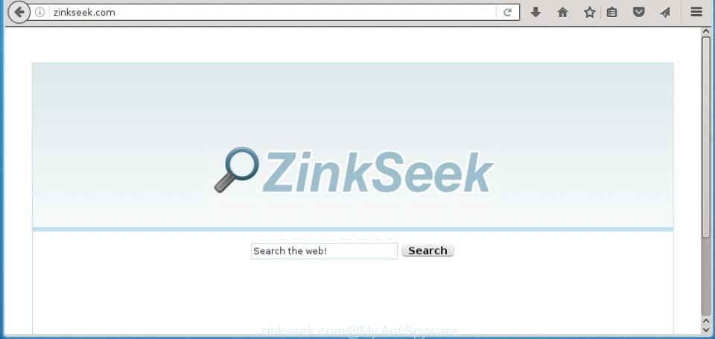Screen dimensions: 715x339
Task: Save the page to Pocket
Action: pyautogui.click(x=639, y=13)
